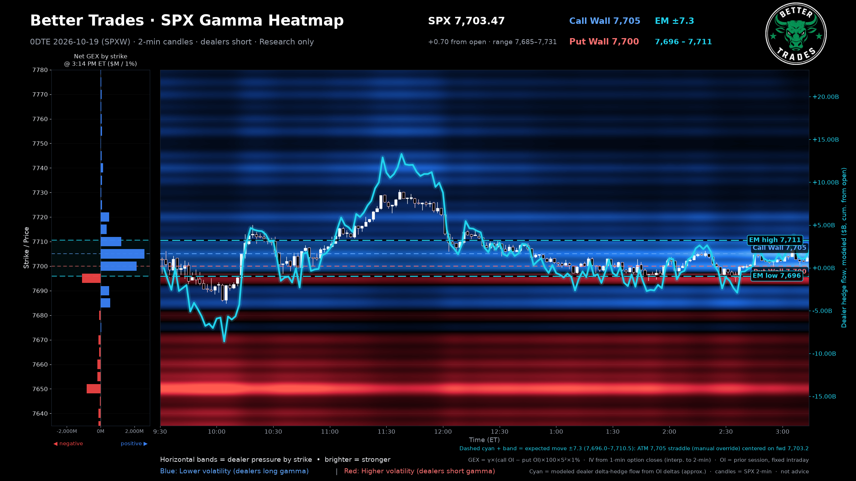The width and height of the screenshot is (856, 481).
Task: Click the 'Put Wall 7,700' header label
Action: click(604, 42)
